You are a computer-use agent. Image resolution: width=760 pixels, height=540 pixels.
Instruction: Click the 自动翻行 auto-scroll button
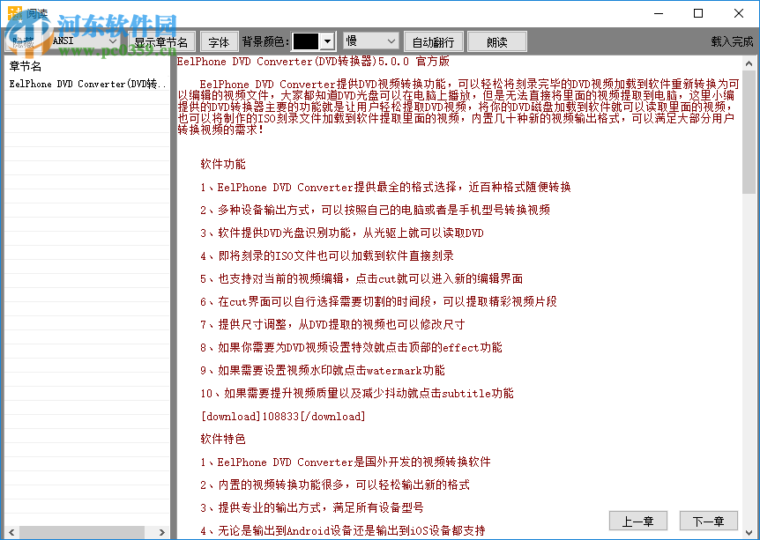tap(433, 41)
